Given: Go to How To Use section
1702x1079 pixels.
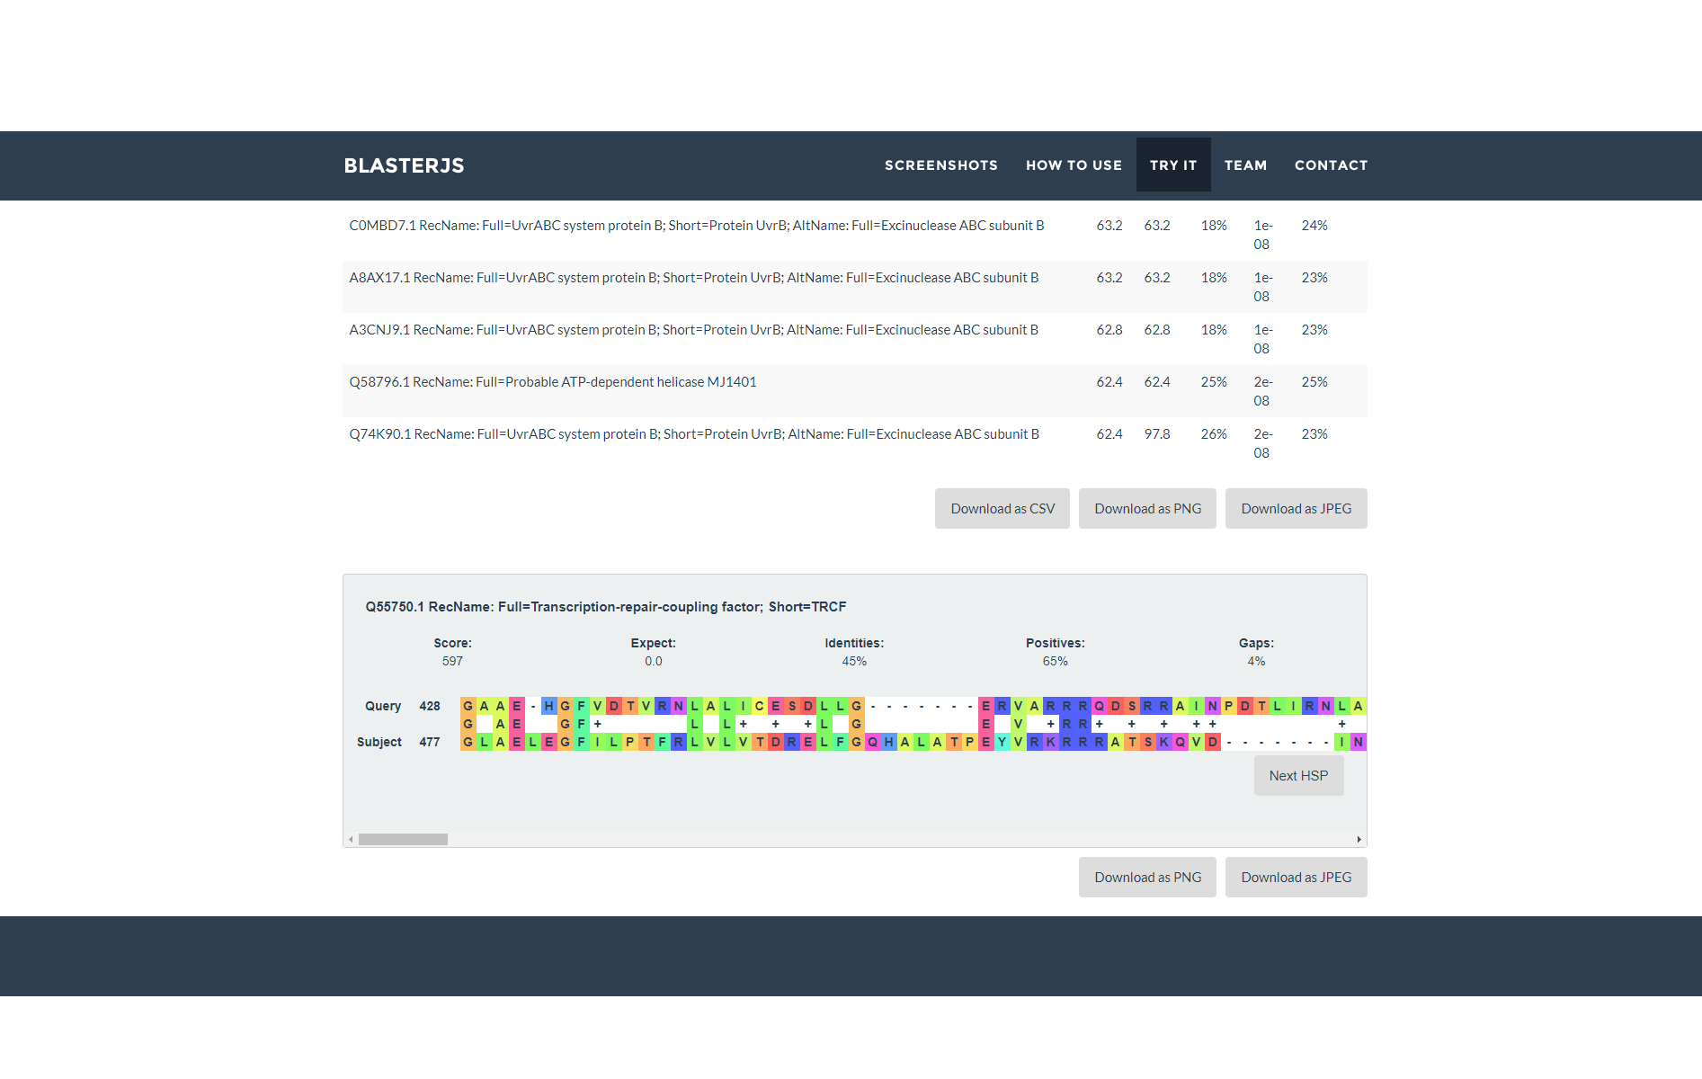Looking at the screenshot, I should tap(1074, 165).
